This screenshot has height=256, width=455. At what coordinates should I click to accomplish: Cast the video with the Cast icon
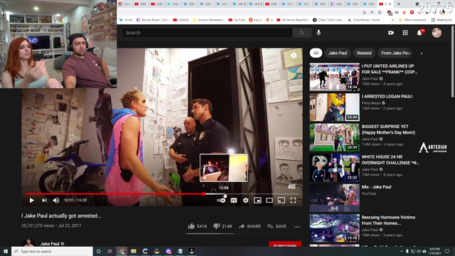(x=282, y=201)
